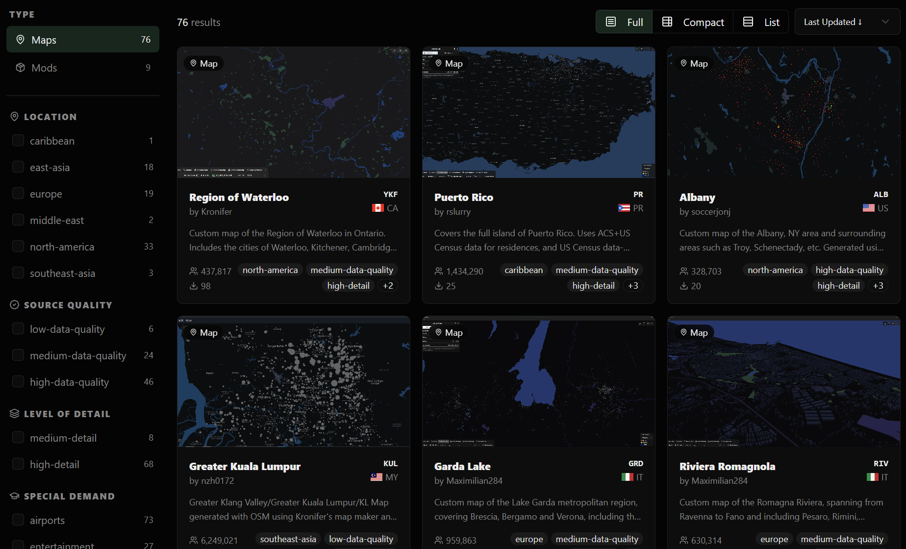Expand the +2 tags on Region of Waterloo
The image size is (906, 549).
387,285
